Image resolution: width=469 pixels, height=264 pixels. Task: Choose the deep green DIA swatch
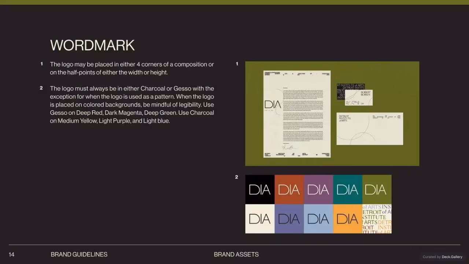348,190
